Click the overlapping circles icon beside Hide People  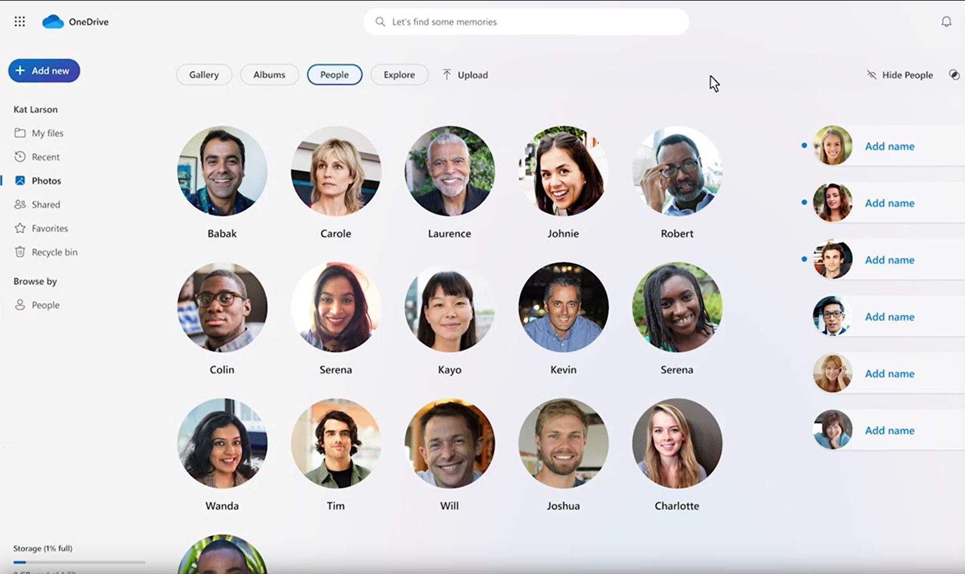click(x=954, y=75)
